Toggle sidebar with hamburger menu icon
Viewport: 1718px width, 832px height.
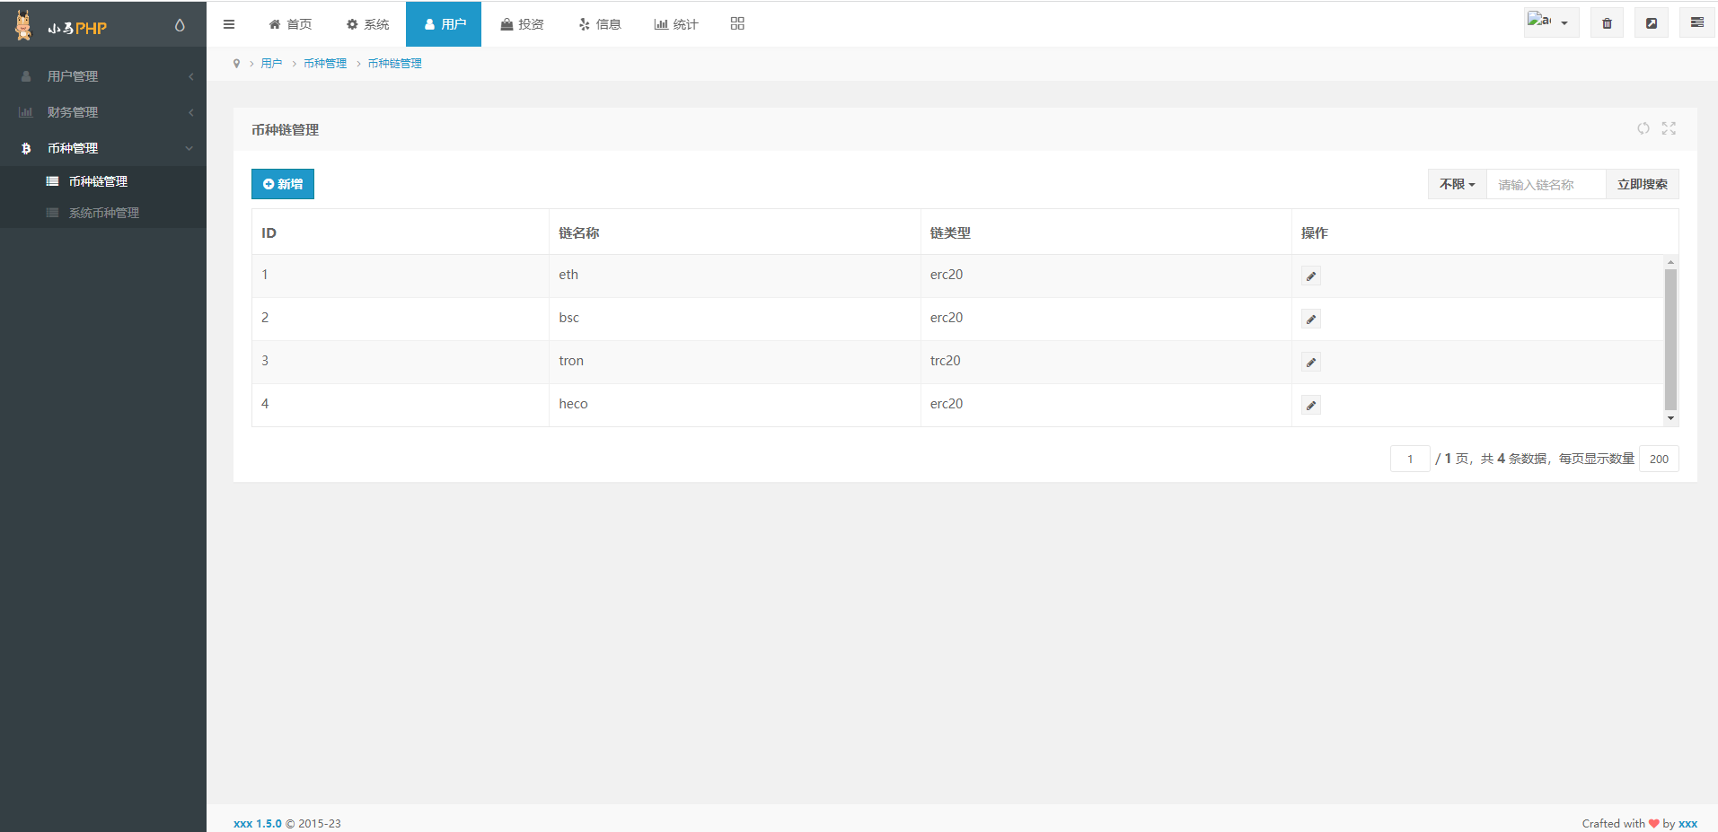pyautogui.click(x=229, y=24)
